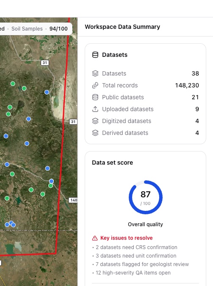
Task: Click the layers icon beside Digitized datasets
Action: tap(95, 121)
